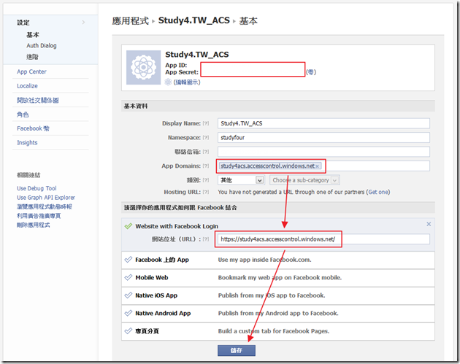Open Insights in the sidebar
The height and width of the screenshot is (364, 460).
pyautogui.click(x=27, y=142)
